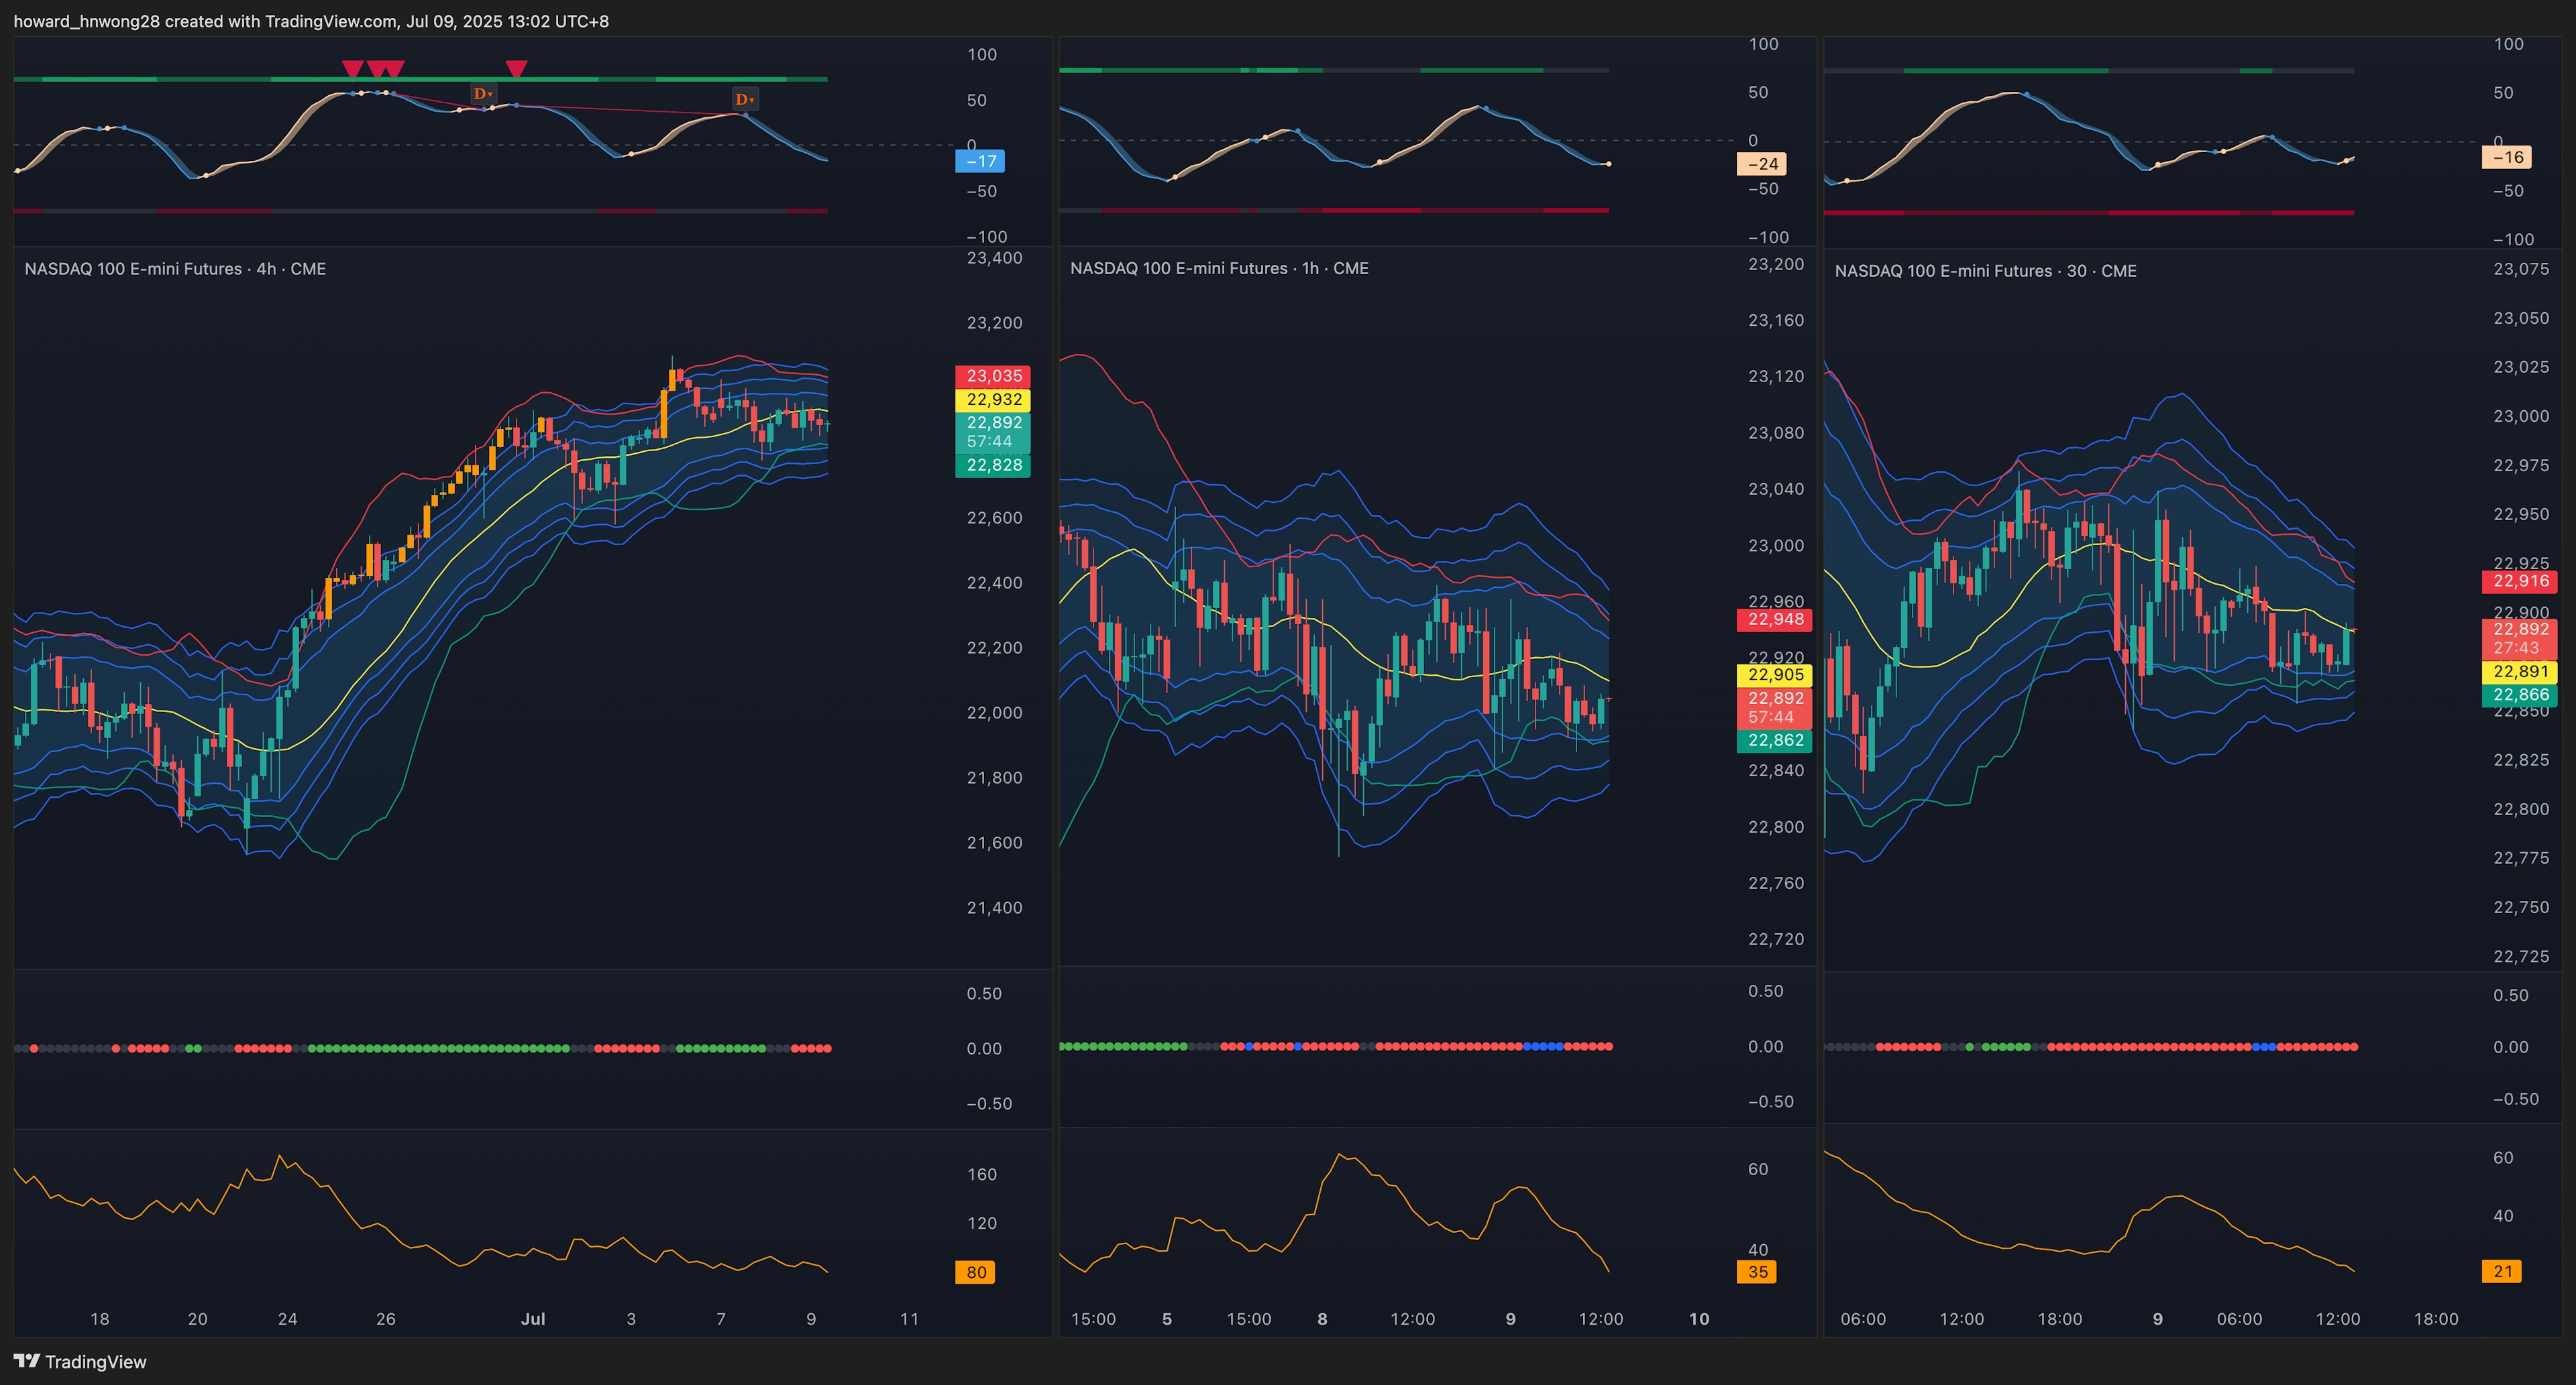This screenshot has width=2576, height=1385.
Task: Click the 5 date label on the 1h time axis
Action: coord(1167,1319)
